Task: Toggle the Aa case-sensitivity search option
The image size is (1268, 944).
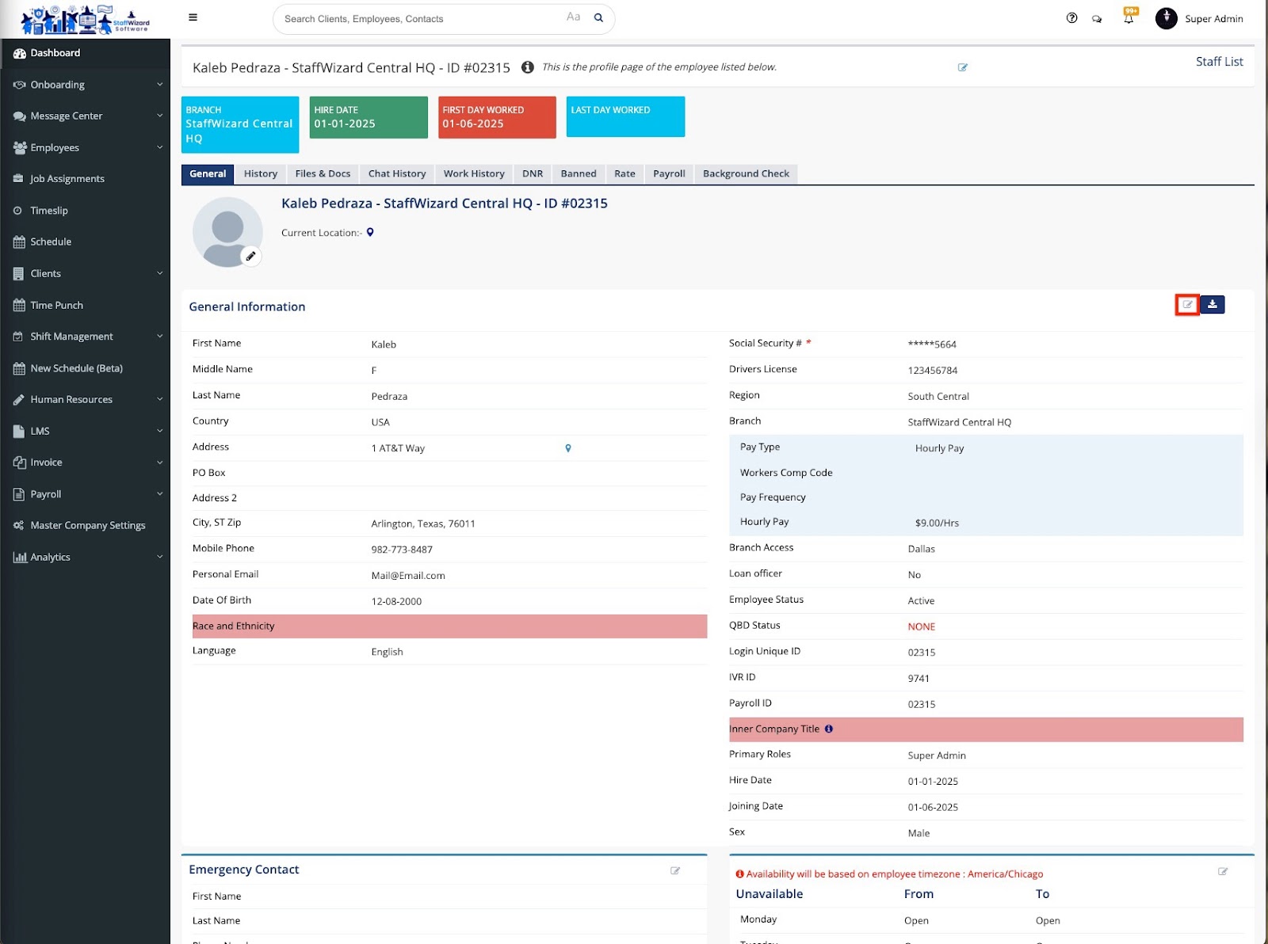Action: pyautogui.click(x=573, y=17)
